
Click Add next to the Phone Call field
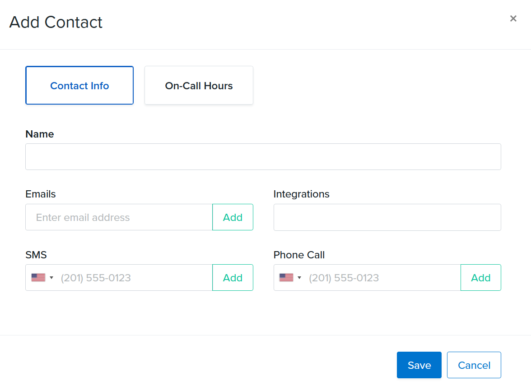(x=480, y=277)
